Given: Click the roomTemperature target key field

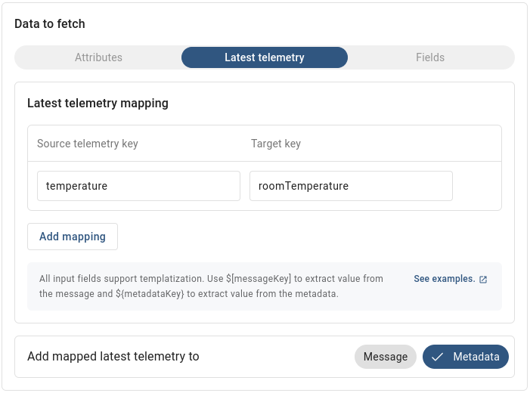Looking at the screenshot, I should 351,186.
